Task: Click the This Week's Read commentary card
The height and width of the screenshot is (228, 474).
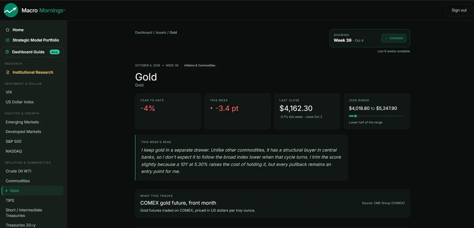Action: [241, 158]
